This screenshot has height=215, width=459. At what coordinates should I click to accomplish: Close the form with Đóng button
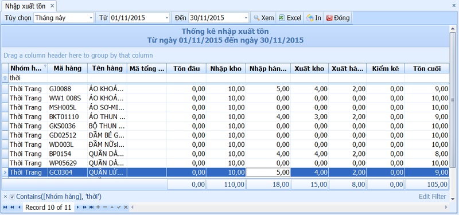pos(338,18)
